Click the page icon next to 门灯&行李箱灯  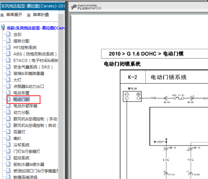tap(8, 151)
